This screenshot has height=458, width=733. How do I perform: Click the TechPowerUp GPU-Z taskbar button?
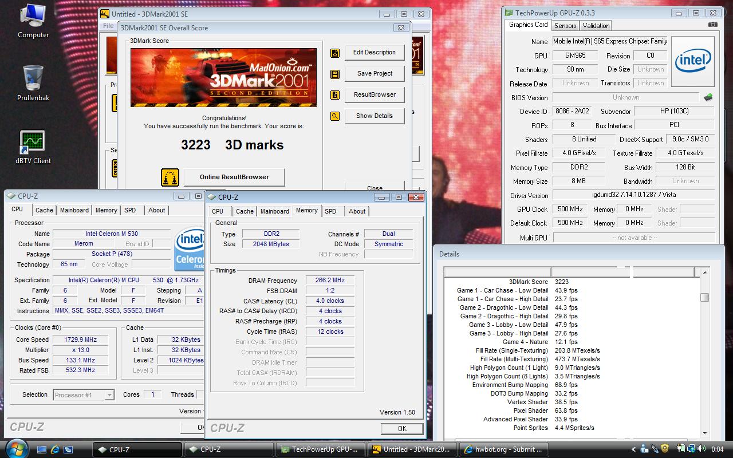tap(321, 449)
